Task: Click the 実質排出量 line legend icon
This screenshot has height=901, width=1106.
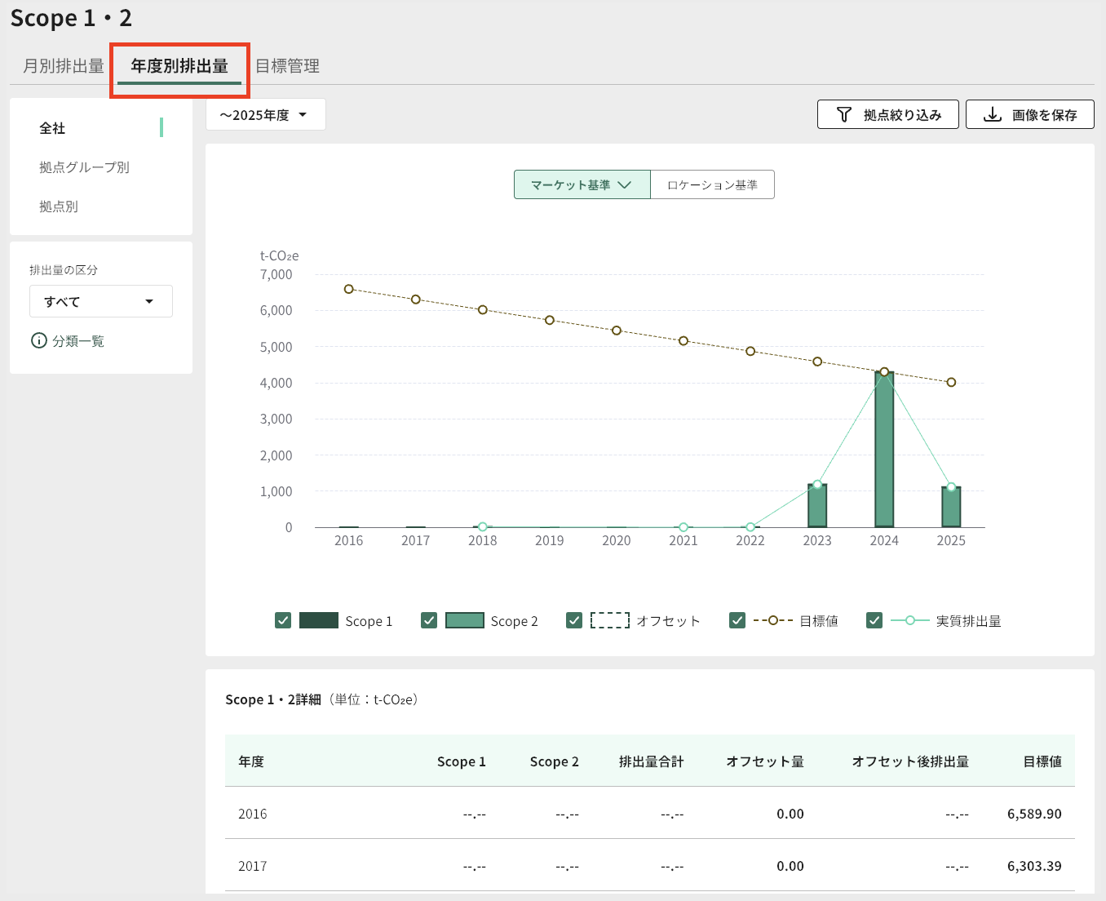Action: [x=909, y=621]
